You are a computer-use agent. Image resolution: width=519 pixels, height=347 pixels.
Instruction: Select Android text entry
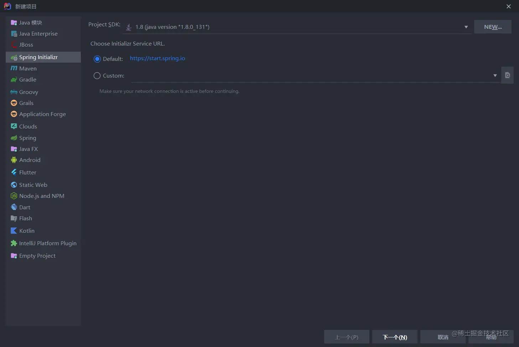30,160
